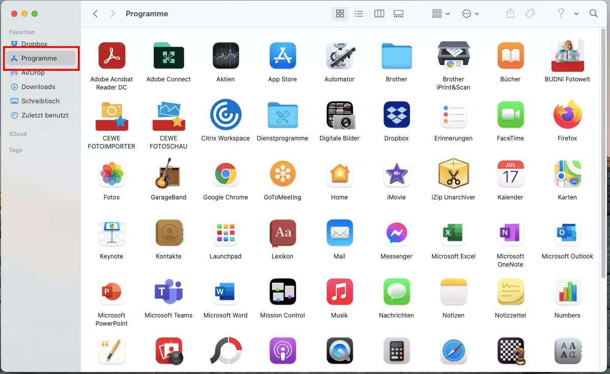Open Nachrichten messages app
The image size is (610, 374).
pos(396,292)
